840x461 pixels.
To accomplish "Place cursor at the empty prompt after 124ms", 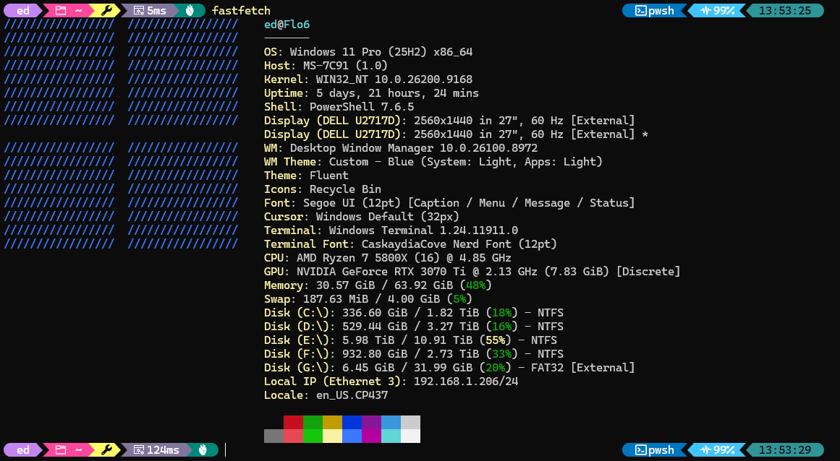I will [226, 449].
